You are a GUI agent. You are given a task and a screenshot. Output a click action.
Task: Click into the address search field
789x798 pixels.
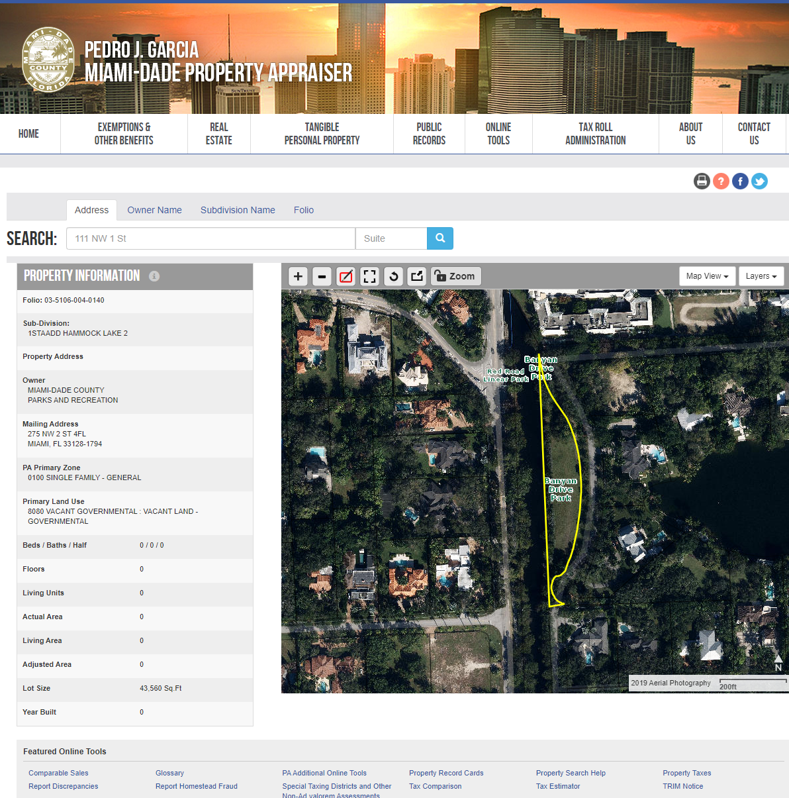coord(210,238)
